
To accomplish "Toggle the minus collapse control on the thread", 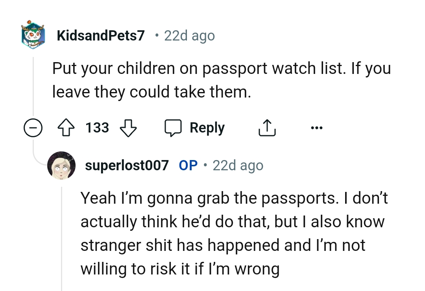I will click(33, 127).
